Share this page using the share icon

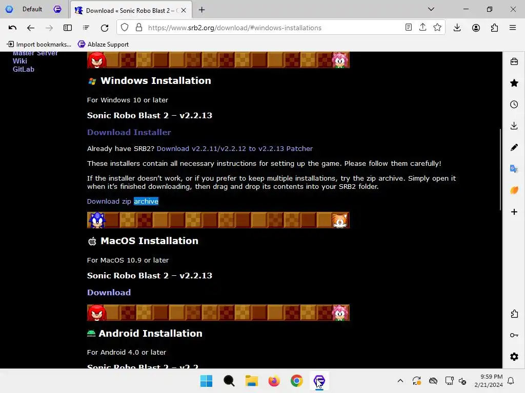click(422, 27)
